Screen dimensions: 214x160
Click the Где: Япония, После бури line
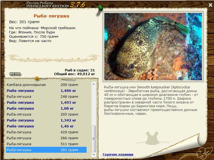[32, 32]
